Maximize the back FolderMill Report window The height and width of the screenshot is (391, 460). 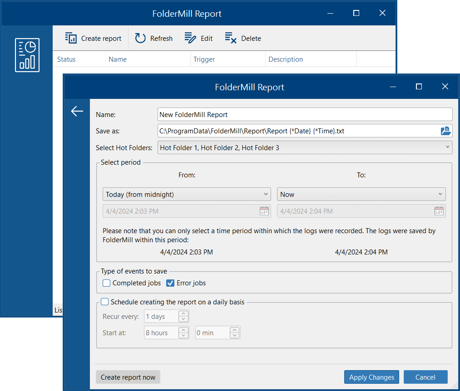[356, 13]
